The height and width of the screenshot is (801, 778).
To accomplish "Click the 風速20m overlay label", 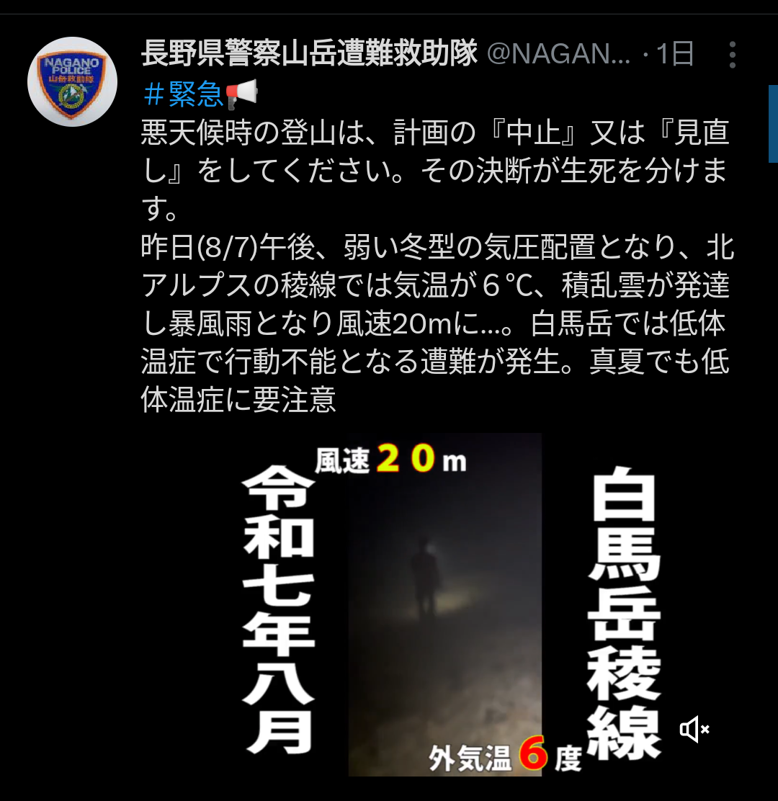I will [390, 460].
